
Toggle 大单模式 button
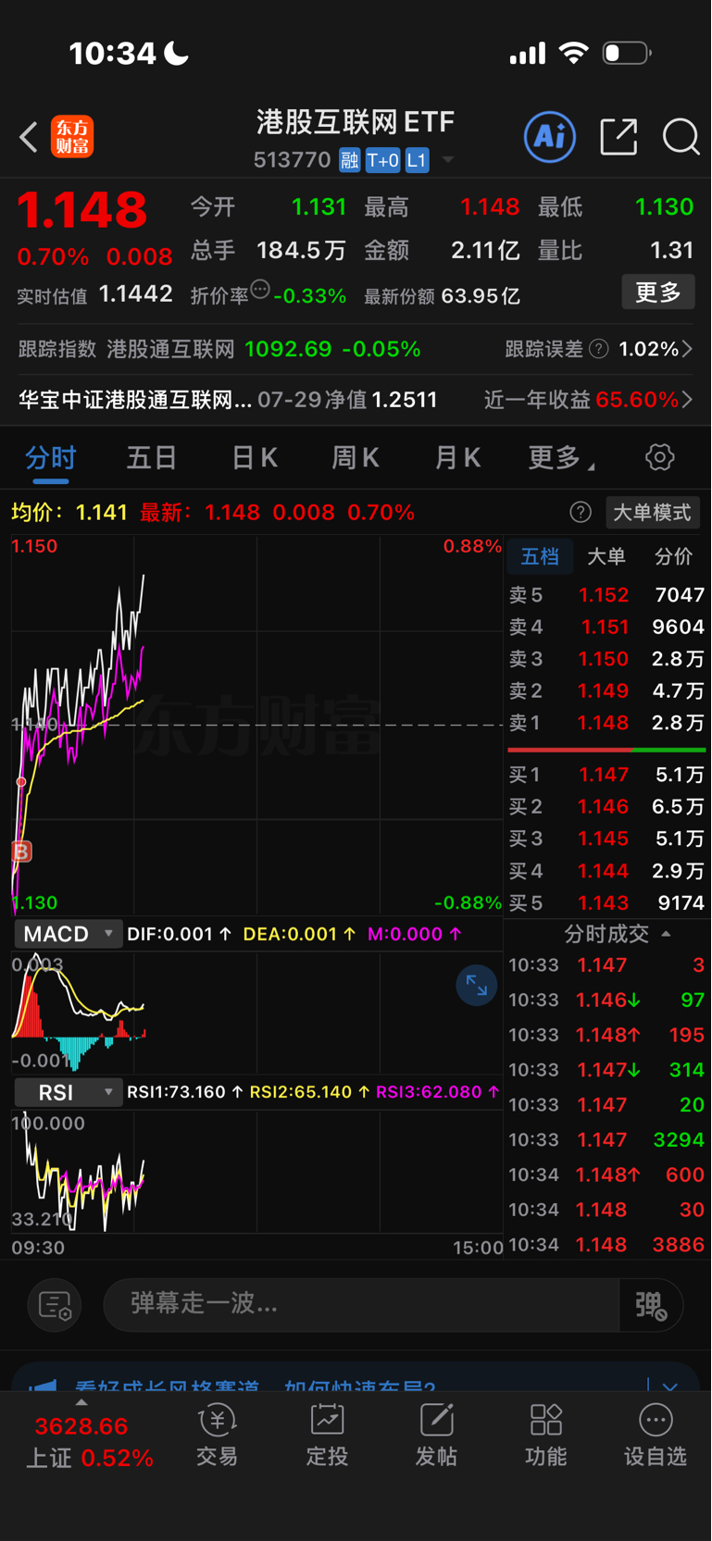[652, 513]
